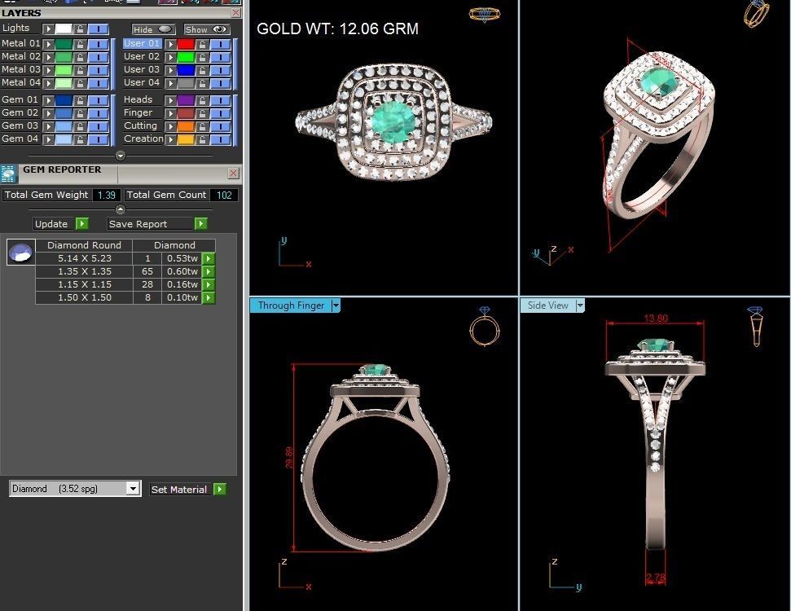Click the green arrow beside Save Report
This screenshot has width=791, height=611.
[200, 223]
